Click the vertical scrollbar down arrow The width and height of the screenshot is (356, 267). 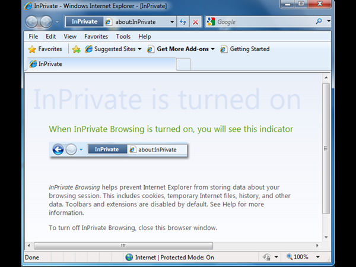pos(326,237)
